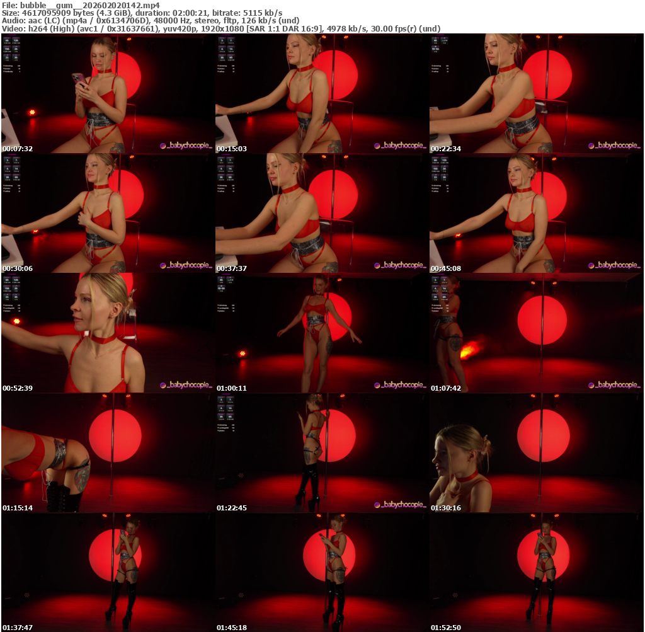View the thumbnail at 01:22:45
The image size is (645, 632).
point(321,452)
